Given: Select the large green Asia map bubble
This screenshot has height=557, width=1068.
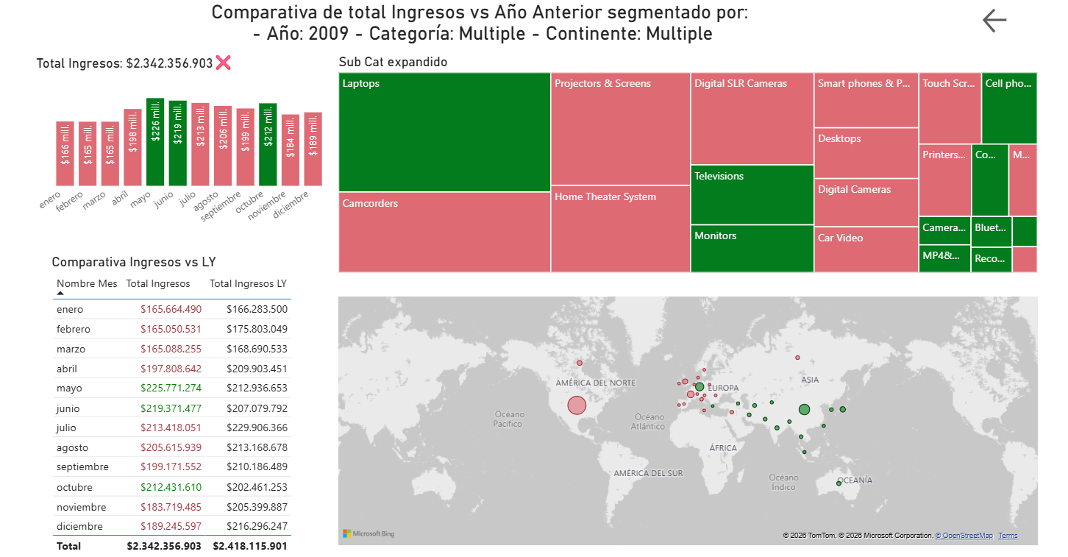Looking at the screenshot, I should (x=804, y=409).
